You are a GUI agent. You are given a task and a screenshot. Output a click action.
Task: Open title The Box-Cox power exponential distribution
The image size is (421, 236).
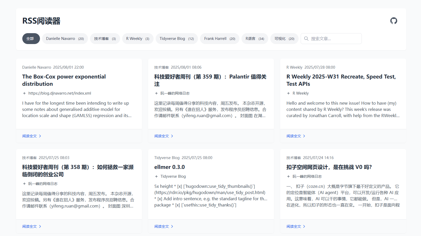tap(64, 80)
